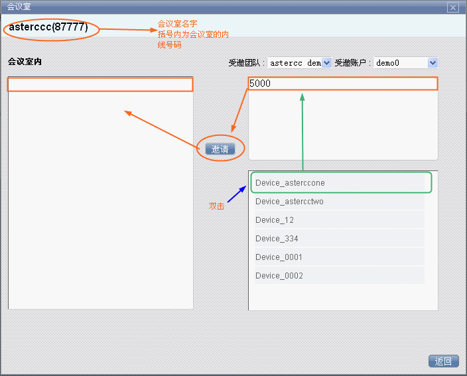The image size is (467, 376).
Task: Click the 受邀账户 label text
Action: [352, 63]
